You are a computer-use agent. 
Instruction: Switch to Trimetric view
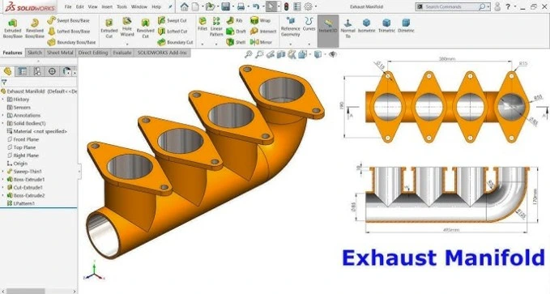tap(386, 26)
